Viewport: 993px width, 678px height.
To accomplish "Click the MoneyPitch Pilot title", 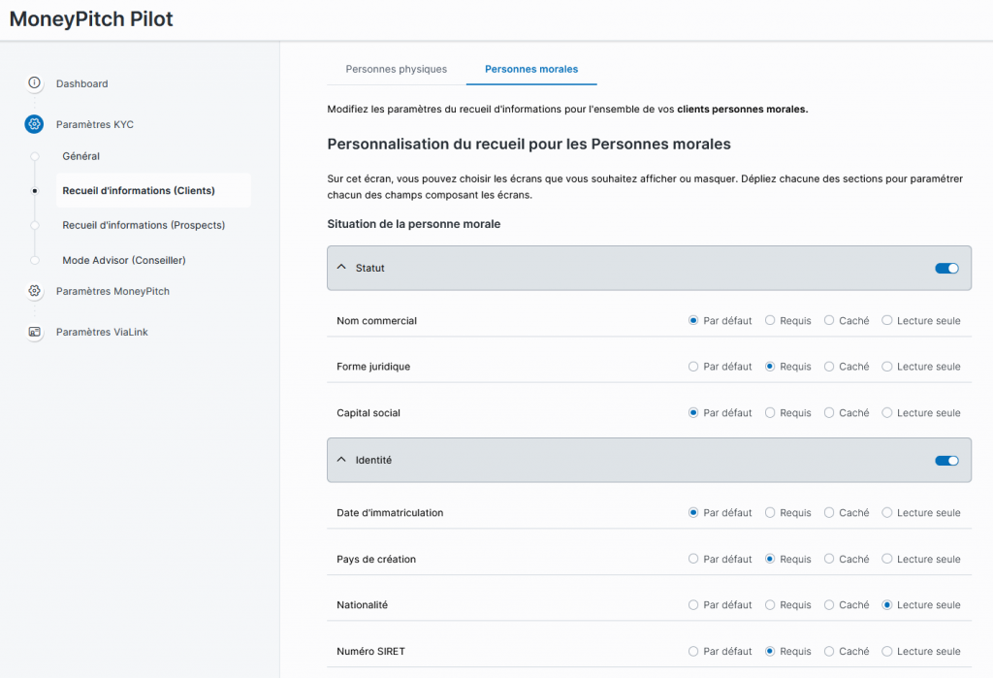I will [x=91, y=19].
